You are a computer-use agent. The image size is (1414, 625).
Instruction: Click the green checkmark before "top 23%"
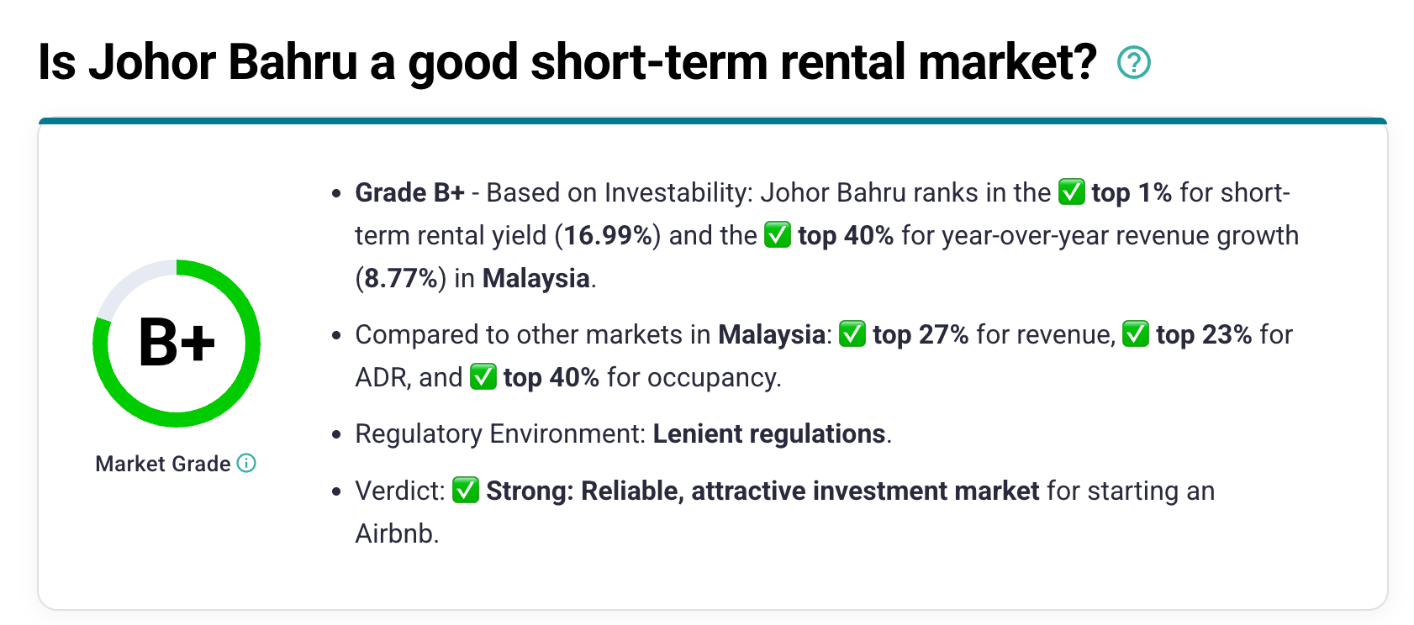click(1136, 334)
